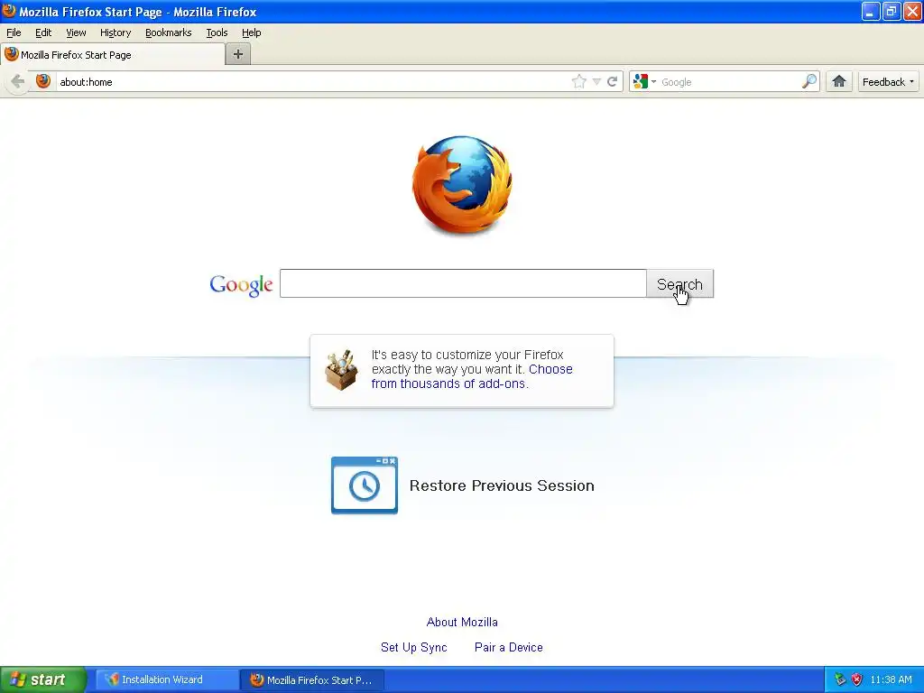Open the Bookmarks menu
924x693 pixels.
click(169, 32)
